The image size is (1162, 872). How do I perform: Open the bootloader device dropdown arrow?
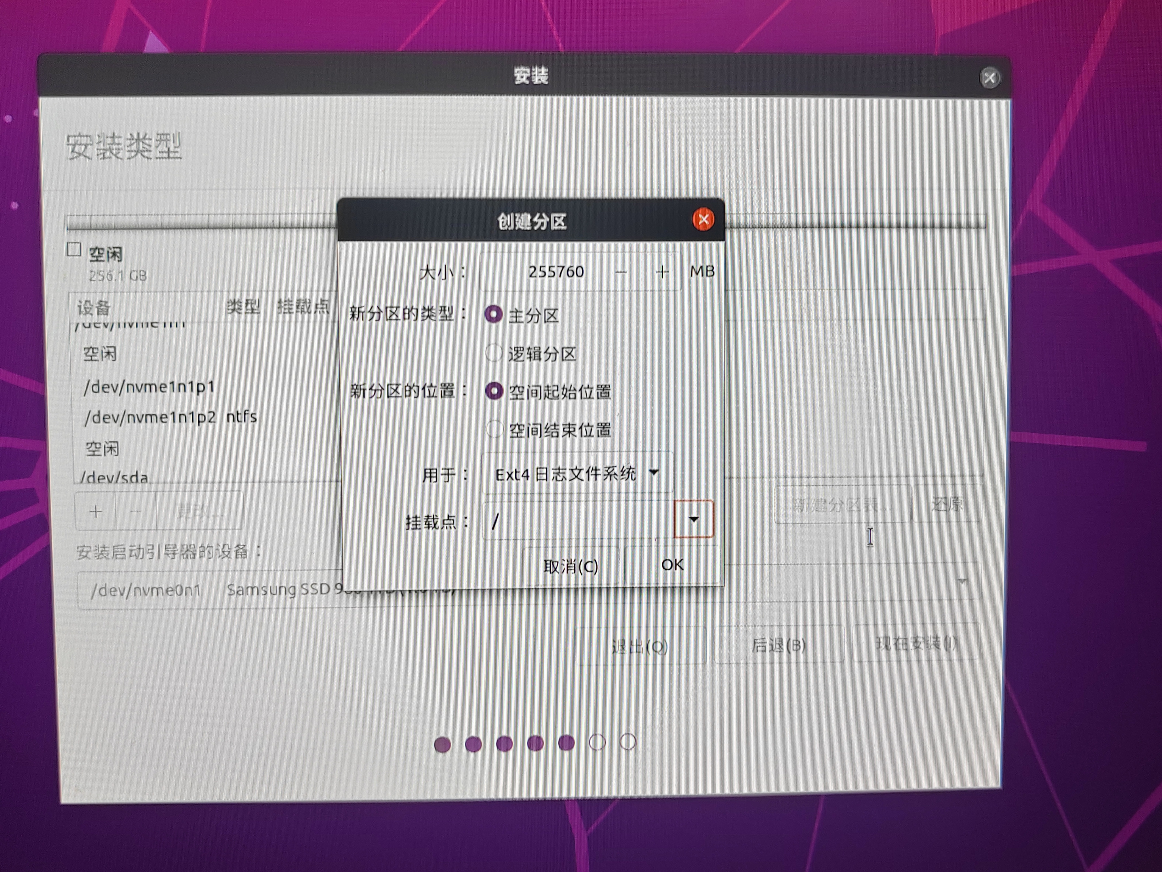[x=962, y=581]
